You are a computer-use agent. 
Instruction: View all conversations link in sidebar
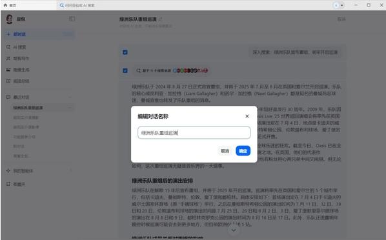pos(22,156)
